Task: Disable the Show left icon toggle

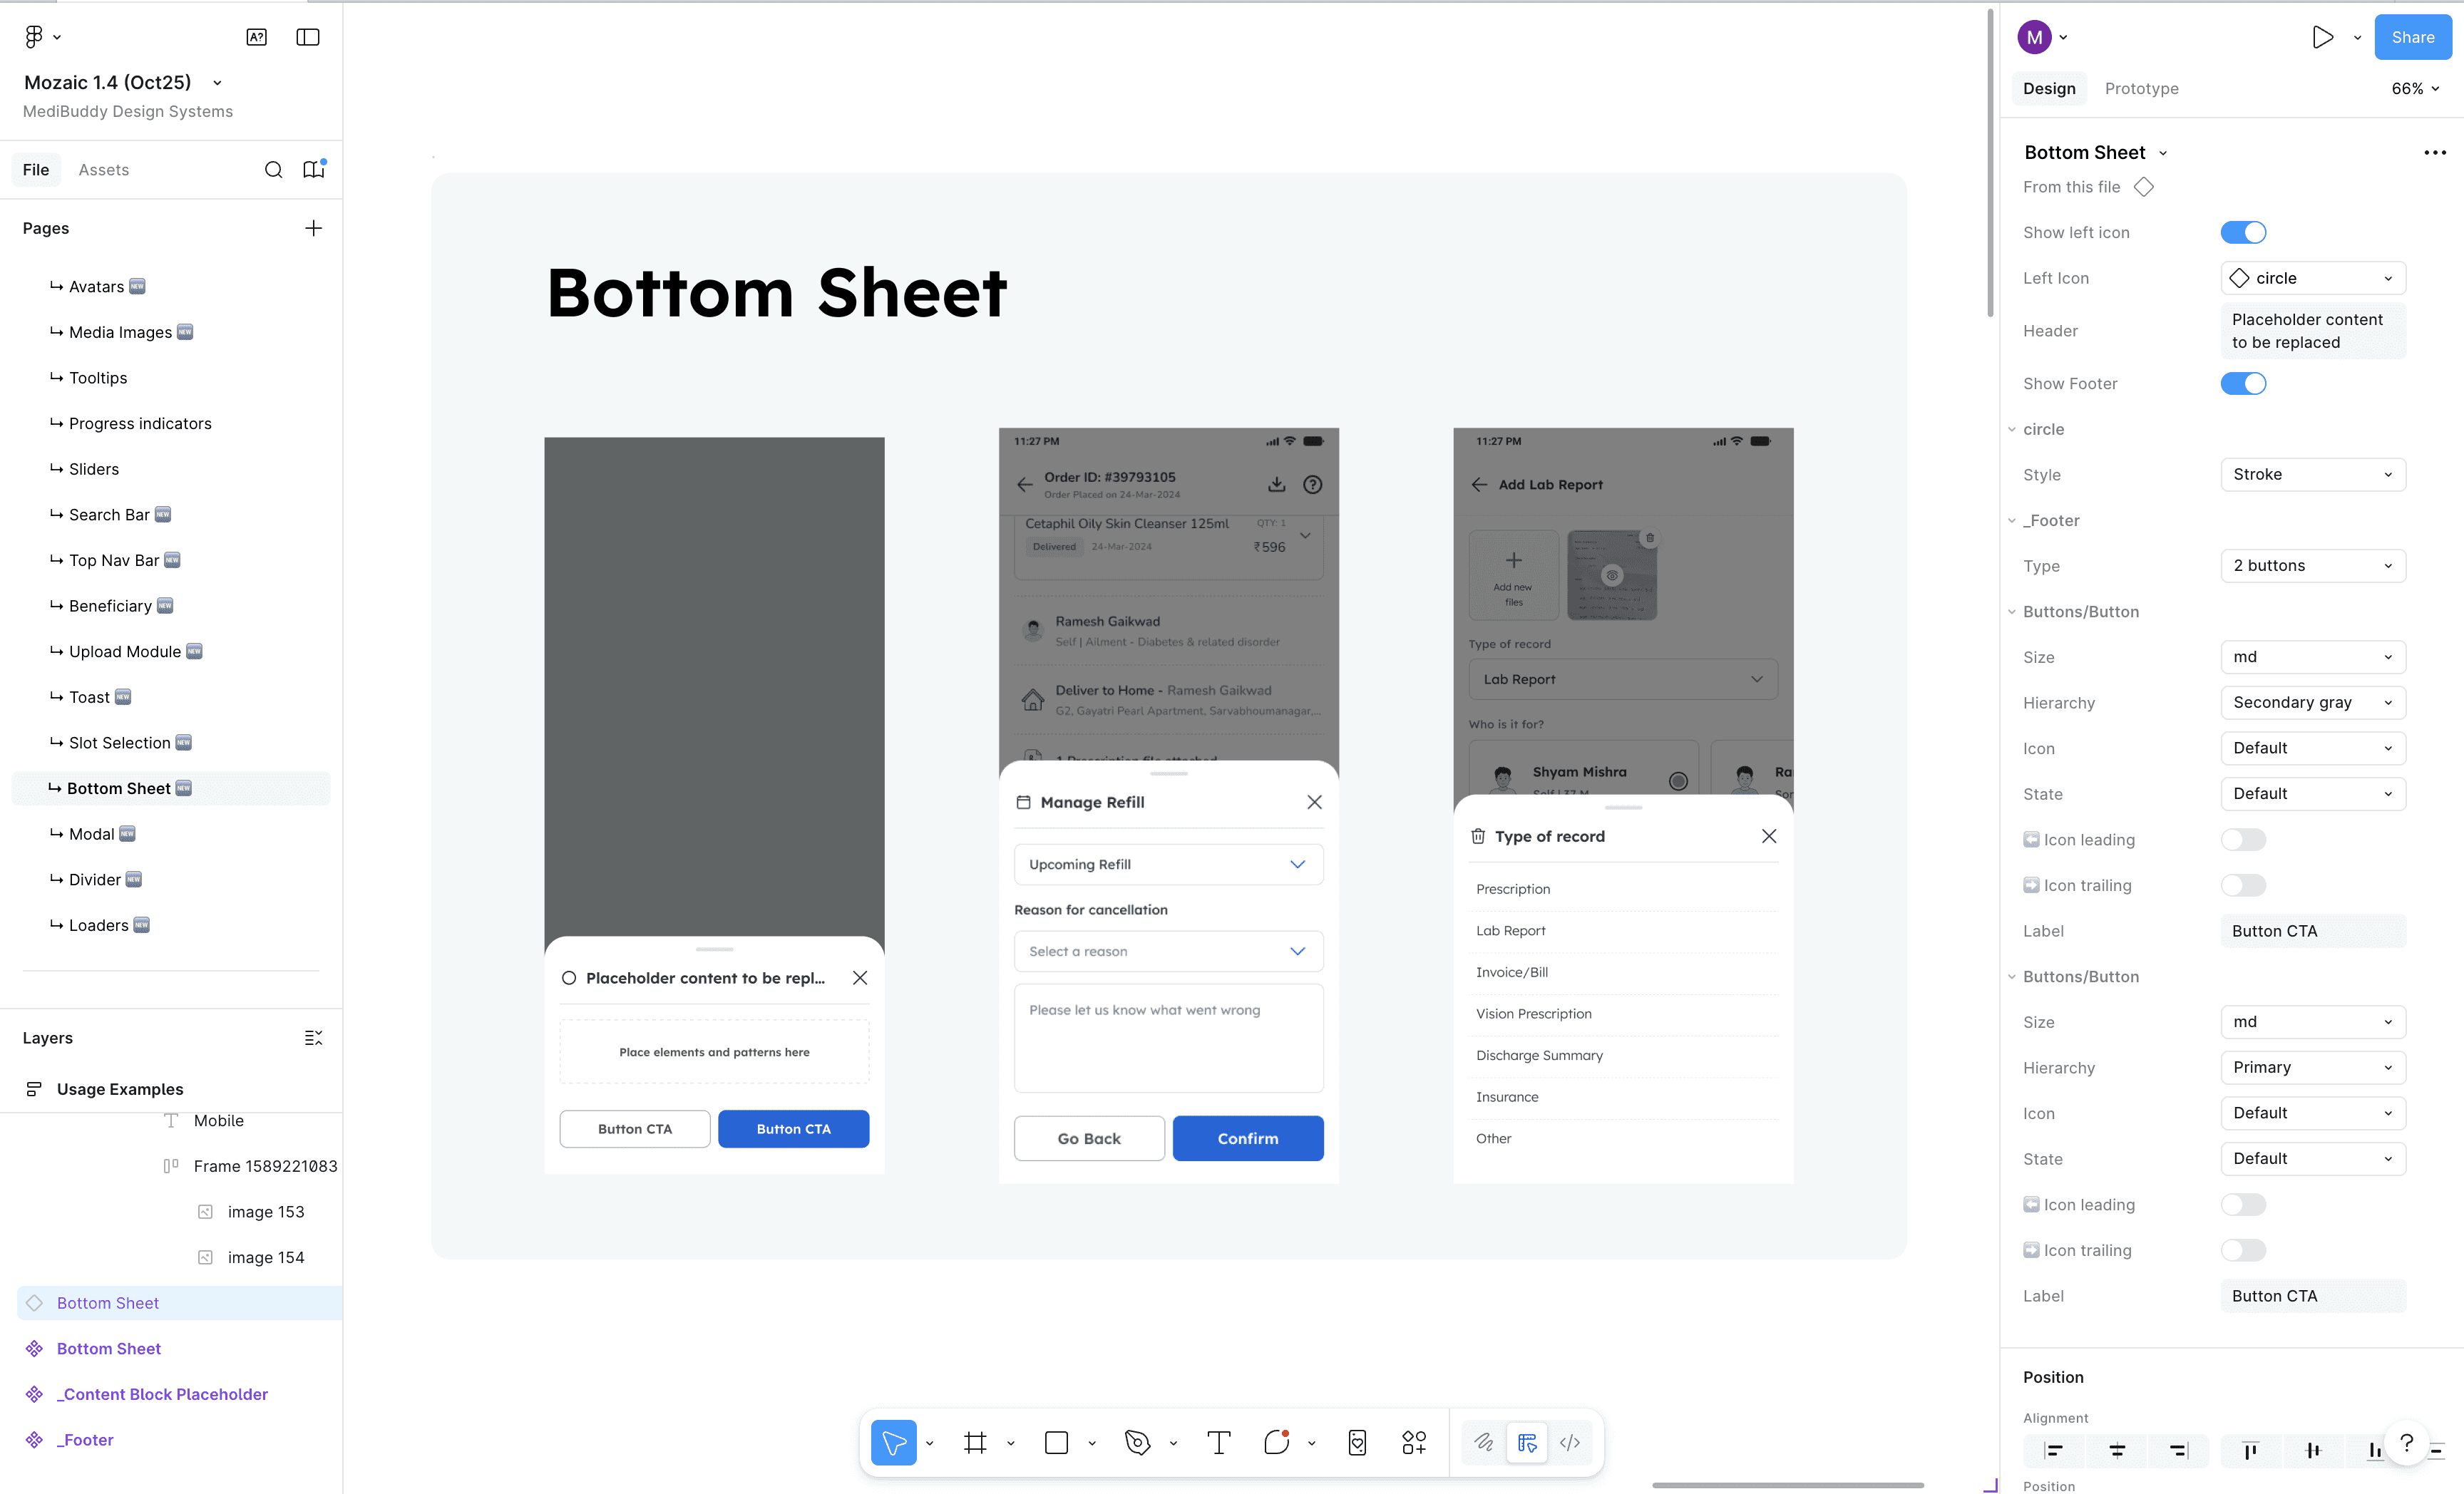Action: tap(2243, 232)
